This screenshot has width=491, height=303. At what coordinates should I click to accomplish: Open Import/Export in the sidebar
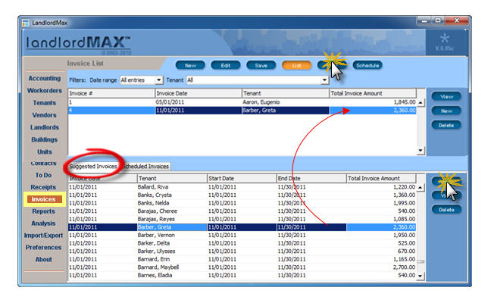coord(43,236)
